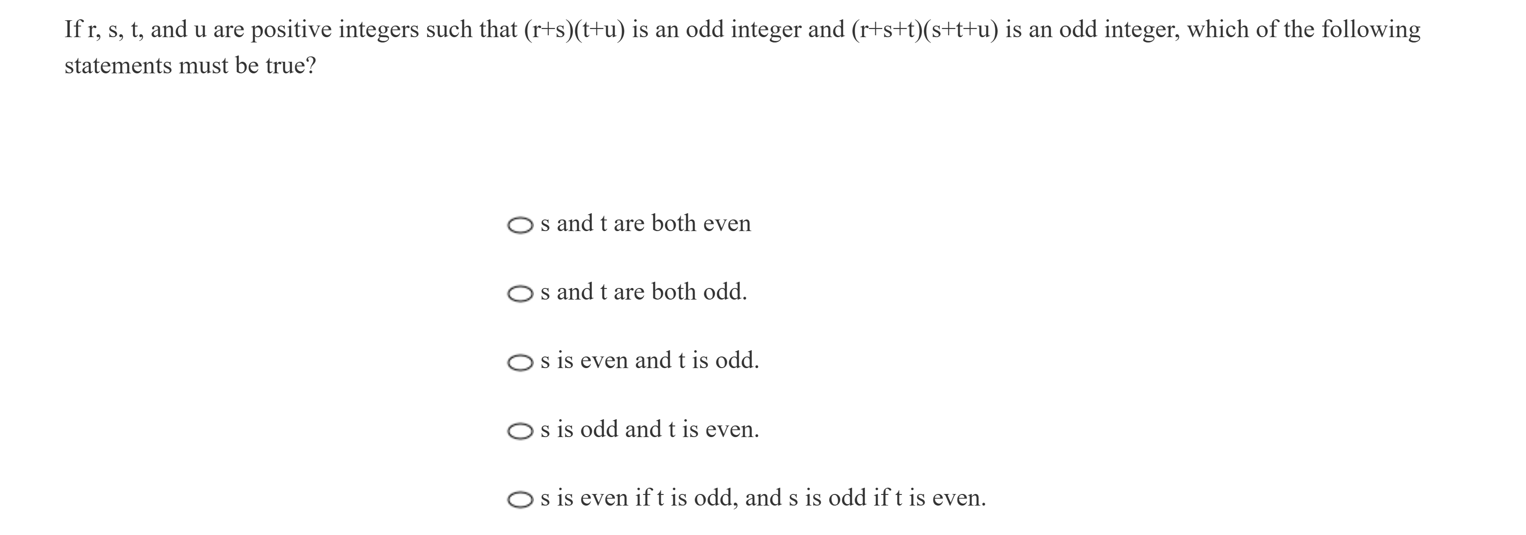The height and width of the screenshot is (535, 1526).
Task: Click the answer text 's is even and t is odd.'
Action: tap(649, 361)
